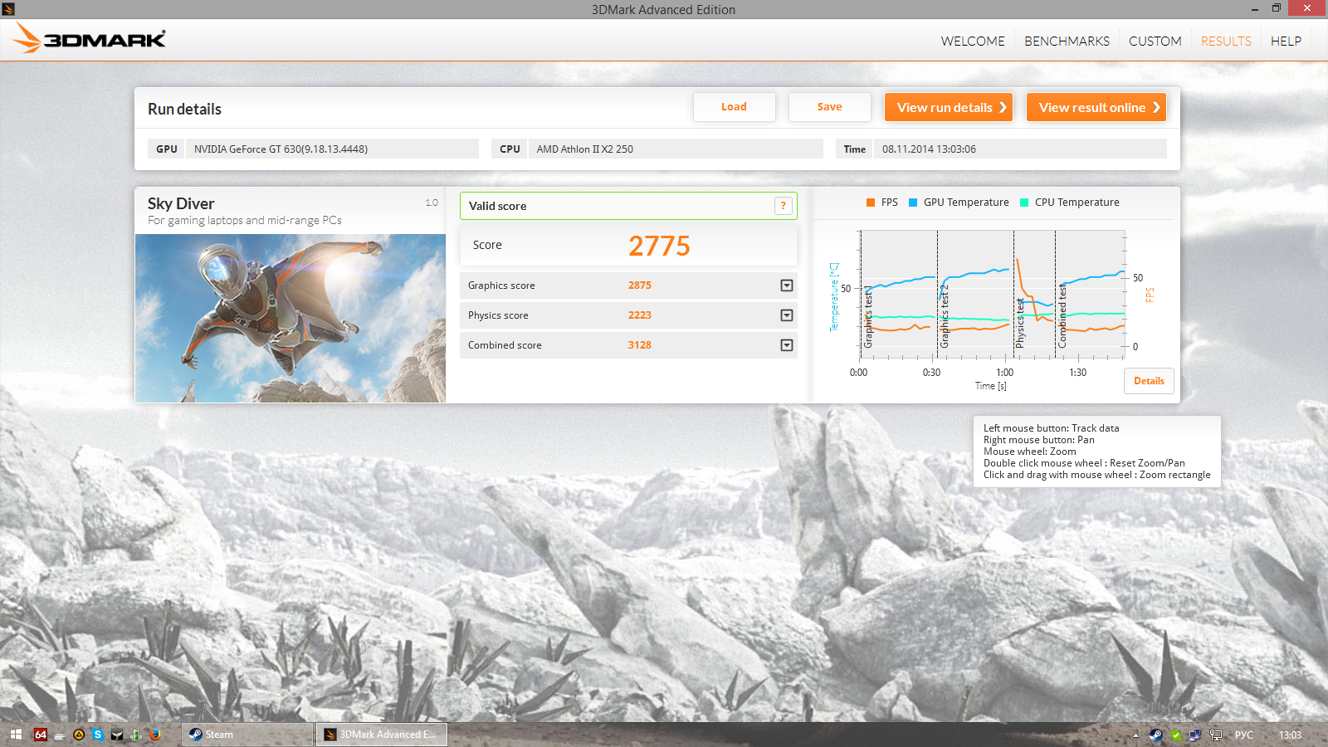Launch AIDA64 from the taskbar
The image size is (1328, 747).
click(40, 735)
